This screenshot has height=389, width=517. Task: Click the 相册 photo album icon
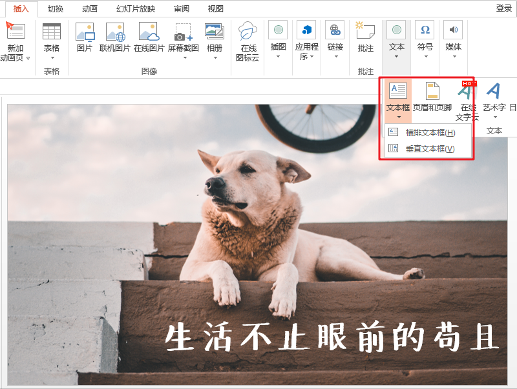click(x=215, y=32)
